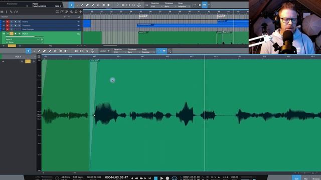The width and height of the screenshot is (321, 180).
Task: Click the plus icon to add tracks
Action: click(81, 12)
